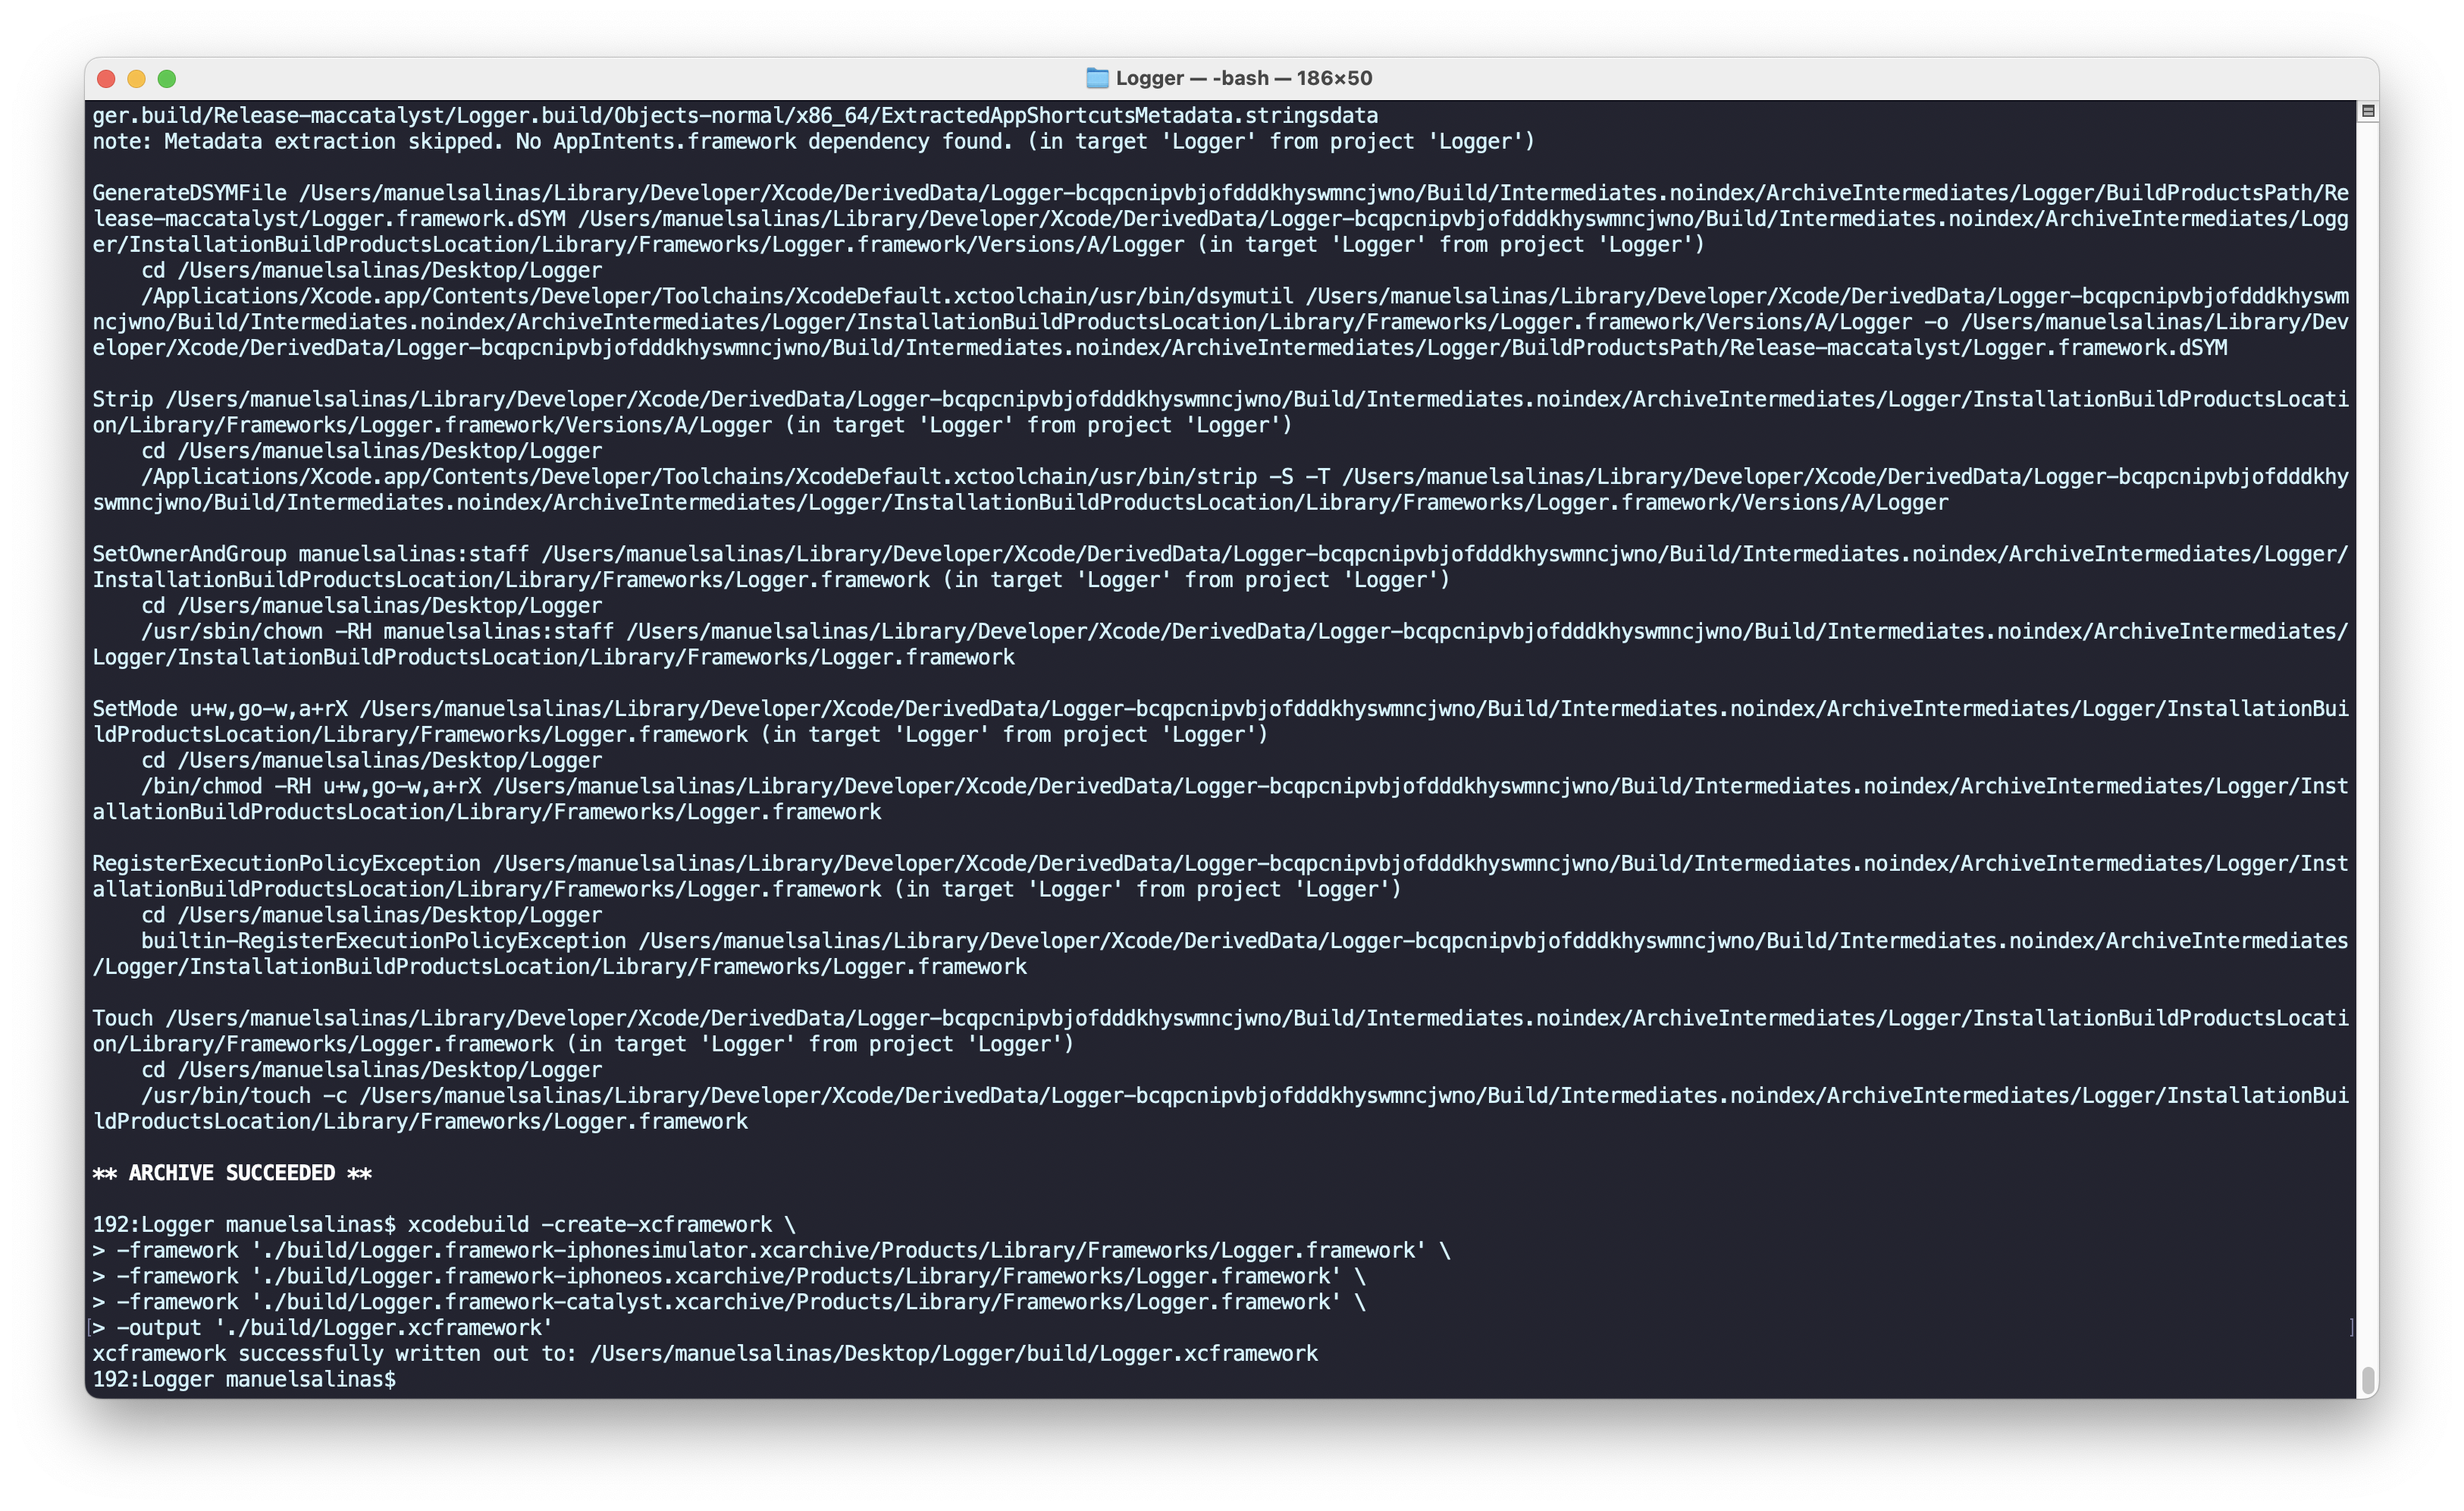The height and width of the screenshot is (1511, 2464).
Task: Click the '/usr/bin/touch -c' command text
Action: tap(244, 1095)
